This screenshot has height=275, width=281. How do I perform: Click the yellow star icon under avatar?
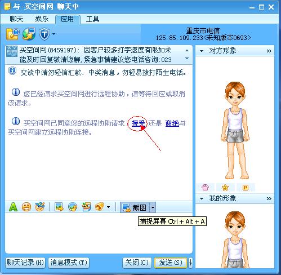coord(225,187)
